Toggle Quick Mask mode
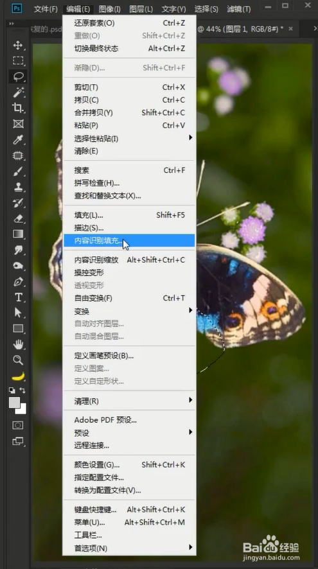This screenshot has height=569, width=318. click(x=18, y=425)
